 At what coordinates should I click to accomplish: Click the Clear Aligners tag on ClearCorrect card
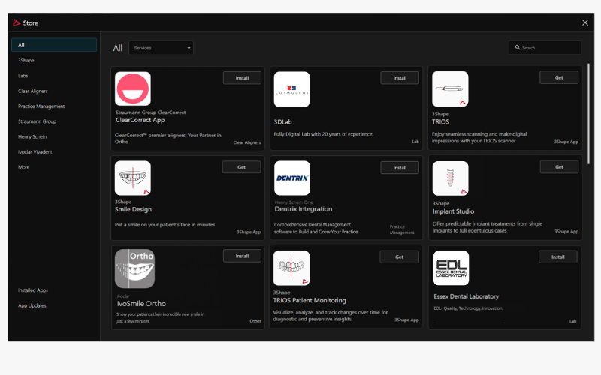coord(247,142)
